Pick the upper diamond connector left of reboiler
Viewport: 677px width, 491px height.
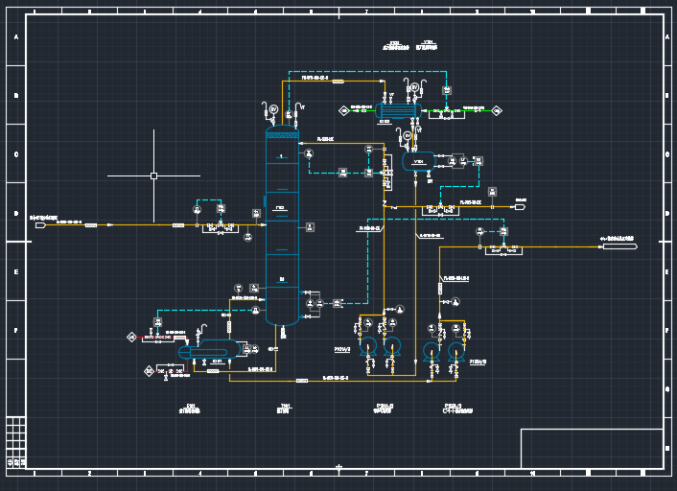click(x=131, y=338)
